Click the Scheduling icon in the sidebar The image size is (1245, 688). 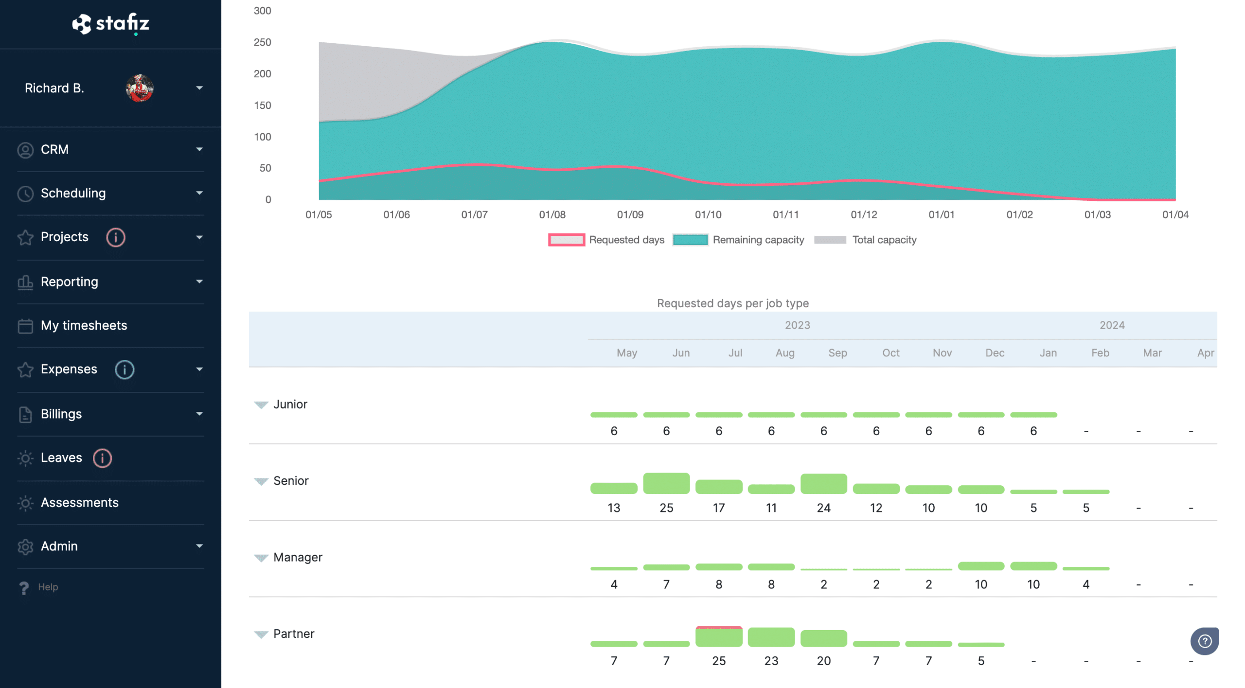point(24,193)
